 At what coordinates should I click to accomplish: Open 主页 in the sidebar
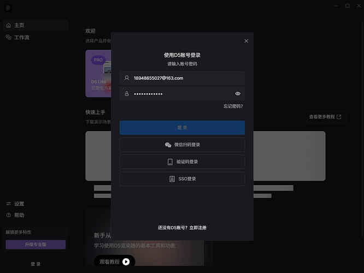(x=36, y=25)
